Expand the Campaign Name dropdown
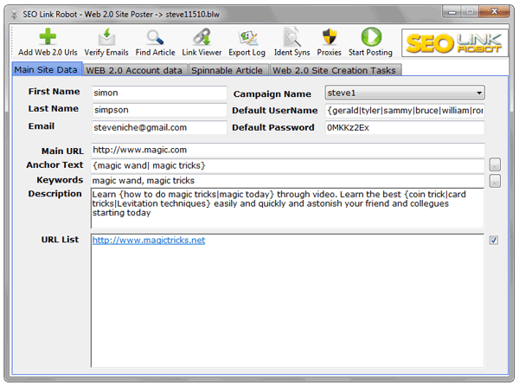 [x=405, y=93]
